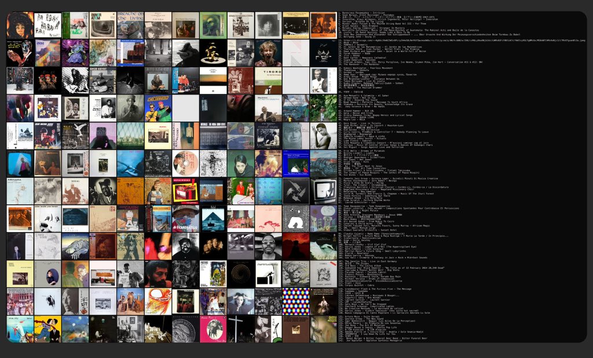Choose 'Ti Roro – The Haitian Drummer' line

pyautogui.click(x=360, y=87)
